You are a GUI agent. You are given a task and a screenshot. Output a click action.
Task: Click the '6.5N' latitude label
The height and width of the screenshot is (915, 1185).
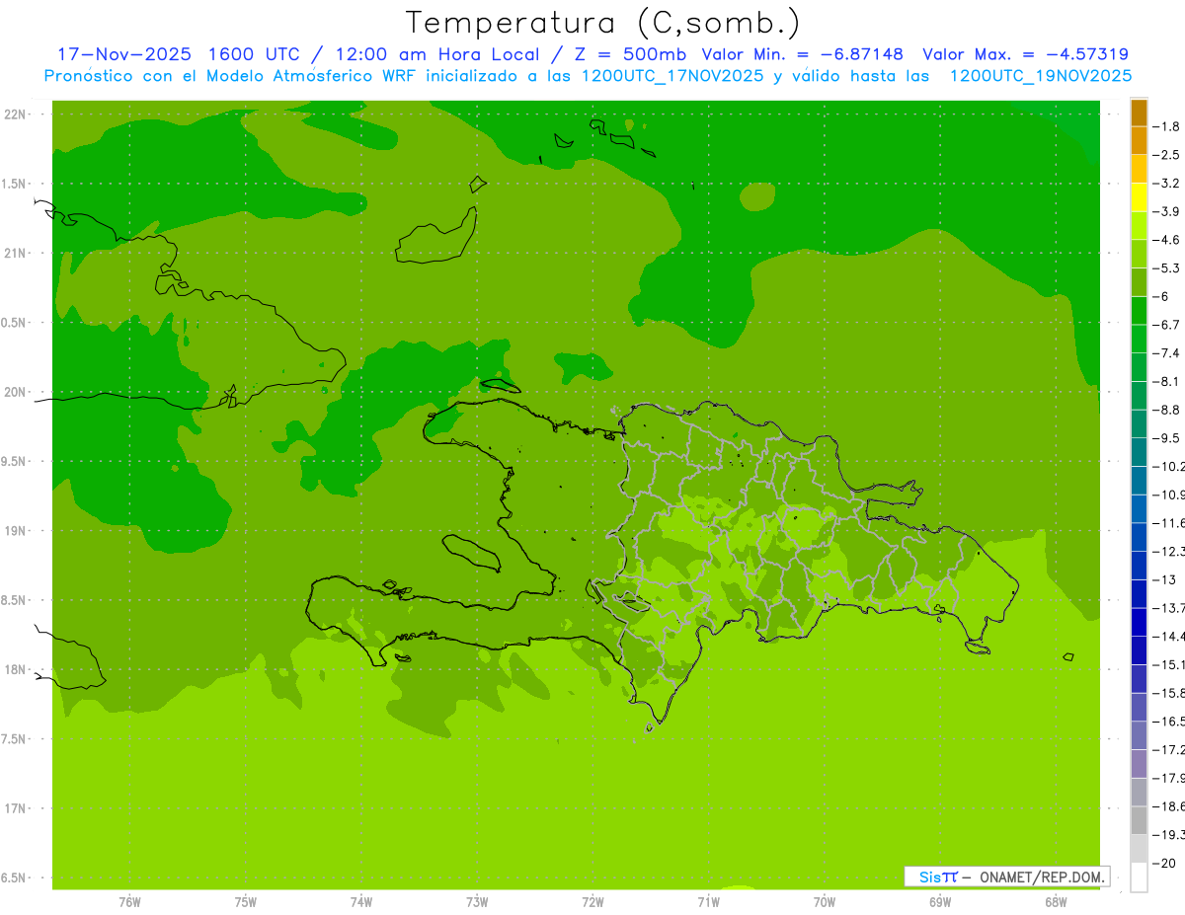click(x=15, y=878)
